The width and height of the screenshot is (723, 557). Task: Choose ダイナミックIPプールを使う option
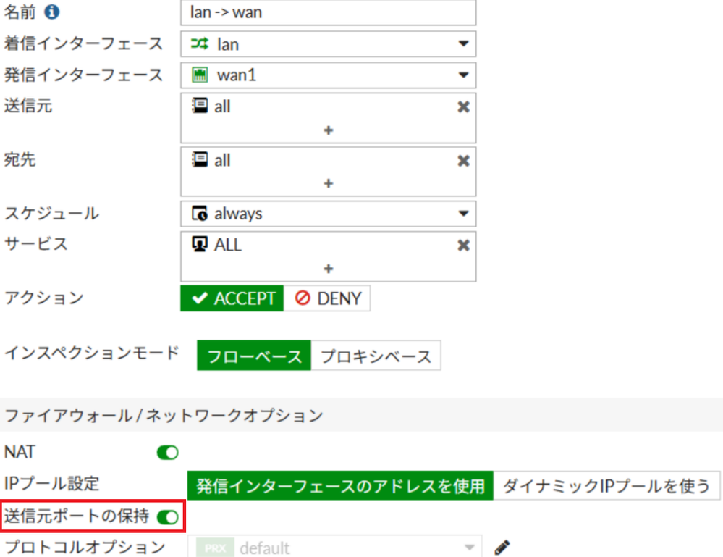click(x=606, y=486)
